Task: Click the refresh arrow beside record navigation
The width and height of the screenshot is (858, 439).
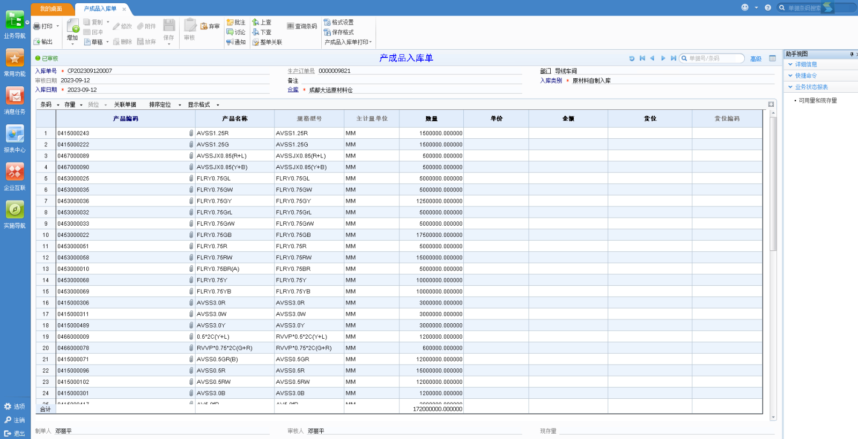Action: coord(632,58)
